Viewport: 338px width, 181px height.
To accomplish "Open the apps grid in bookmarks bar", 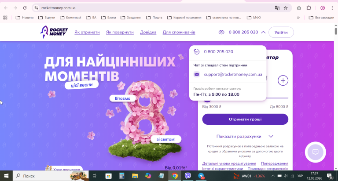I will coord(5,18).
